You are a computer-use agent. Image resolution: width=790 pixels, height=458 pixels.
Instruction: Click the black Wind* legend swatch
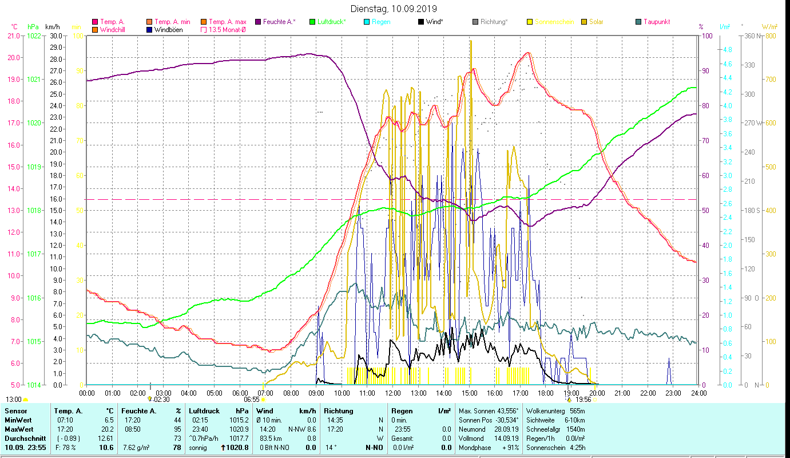pyautogui.click(x=421, y=22)
